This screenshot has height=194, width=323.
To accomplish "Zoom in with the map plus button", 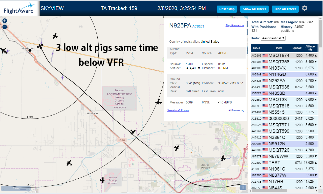I will tap(5, 21).
